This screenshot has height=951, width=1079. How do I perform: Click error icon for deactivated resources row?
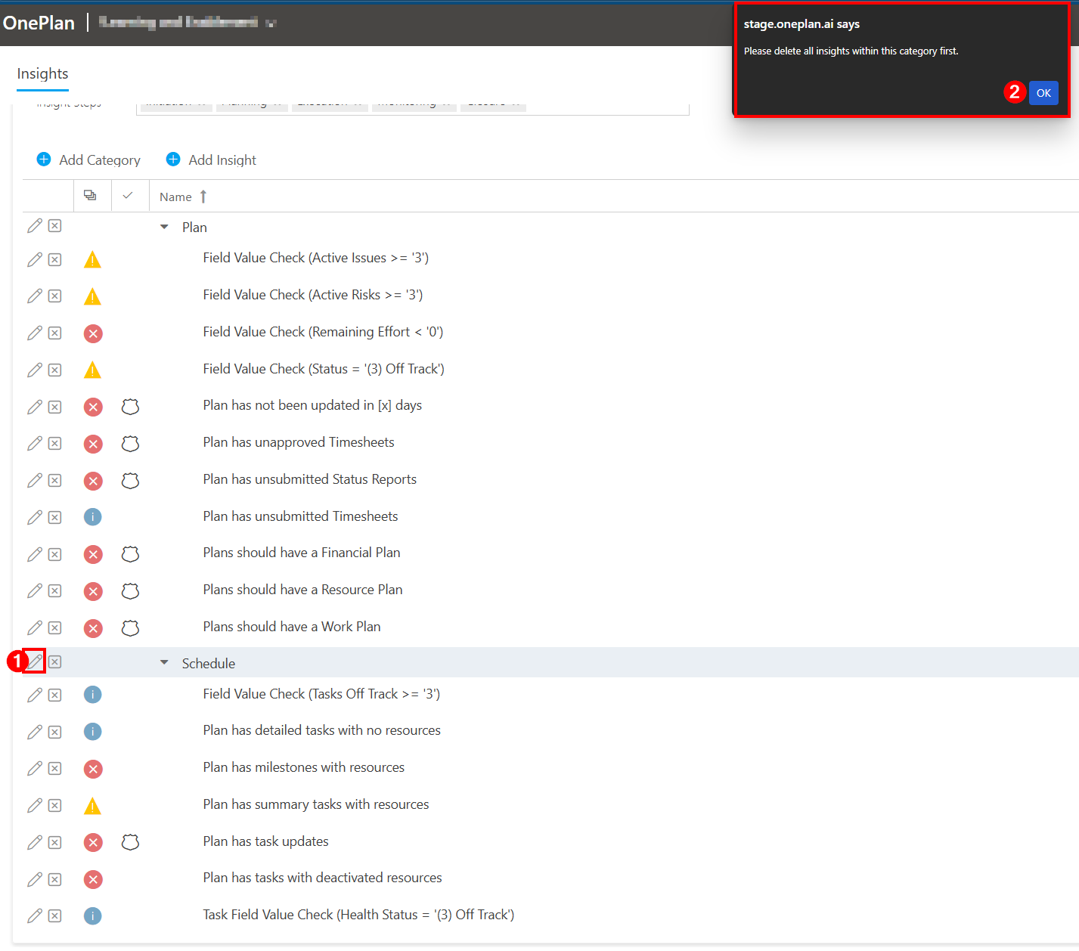pyautogui.click(x=93, y=879)
